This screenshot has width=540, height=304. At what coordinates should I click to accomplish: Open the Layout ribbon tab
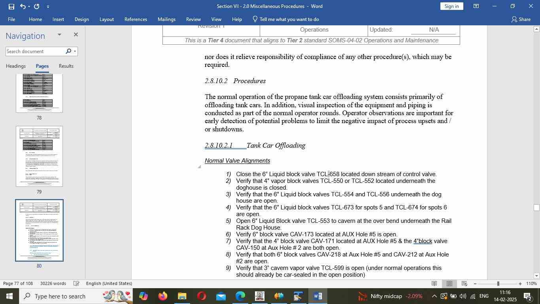106,19
